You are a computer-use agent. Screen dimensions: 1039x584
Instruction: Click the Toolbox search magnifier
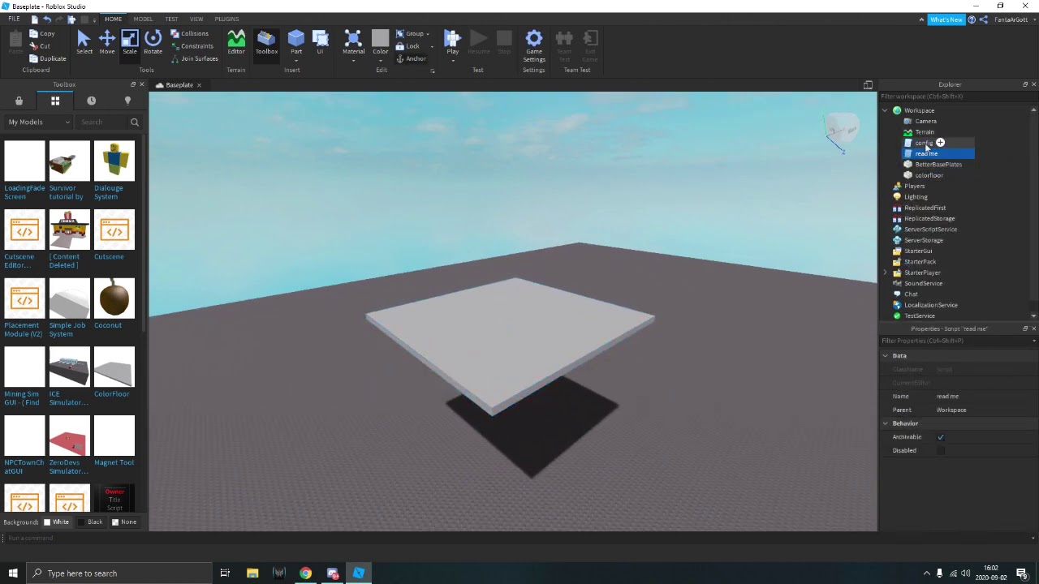pyautogui.click(x=135, y=122)
